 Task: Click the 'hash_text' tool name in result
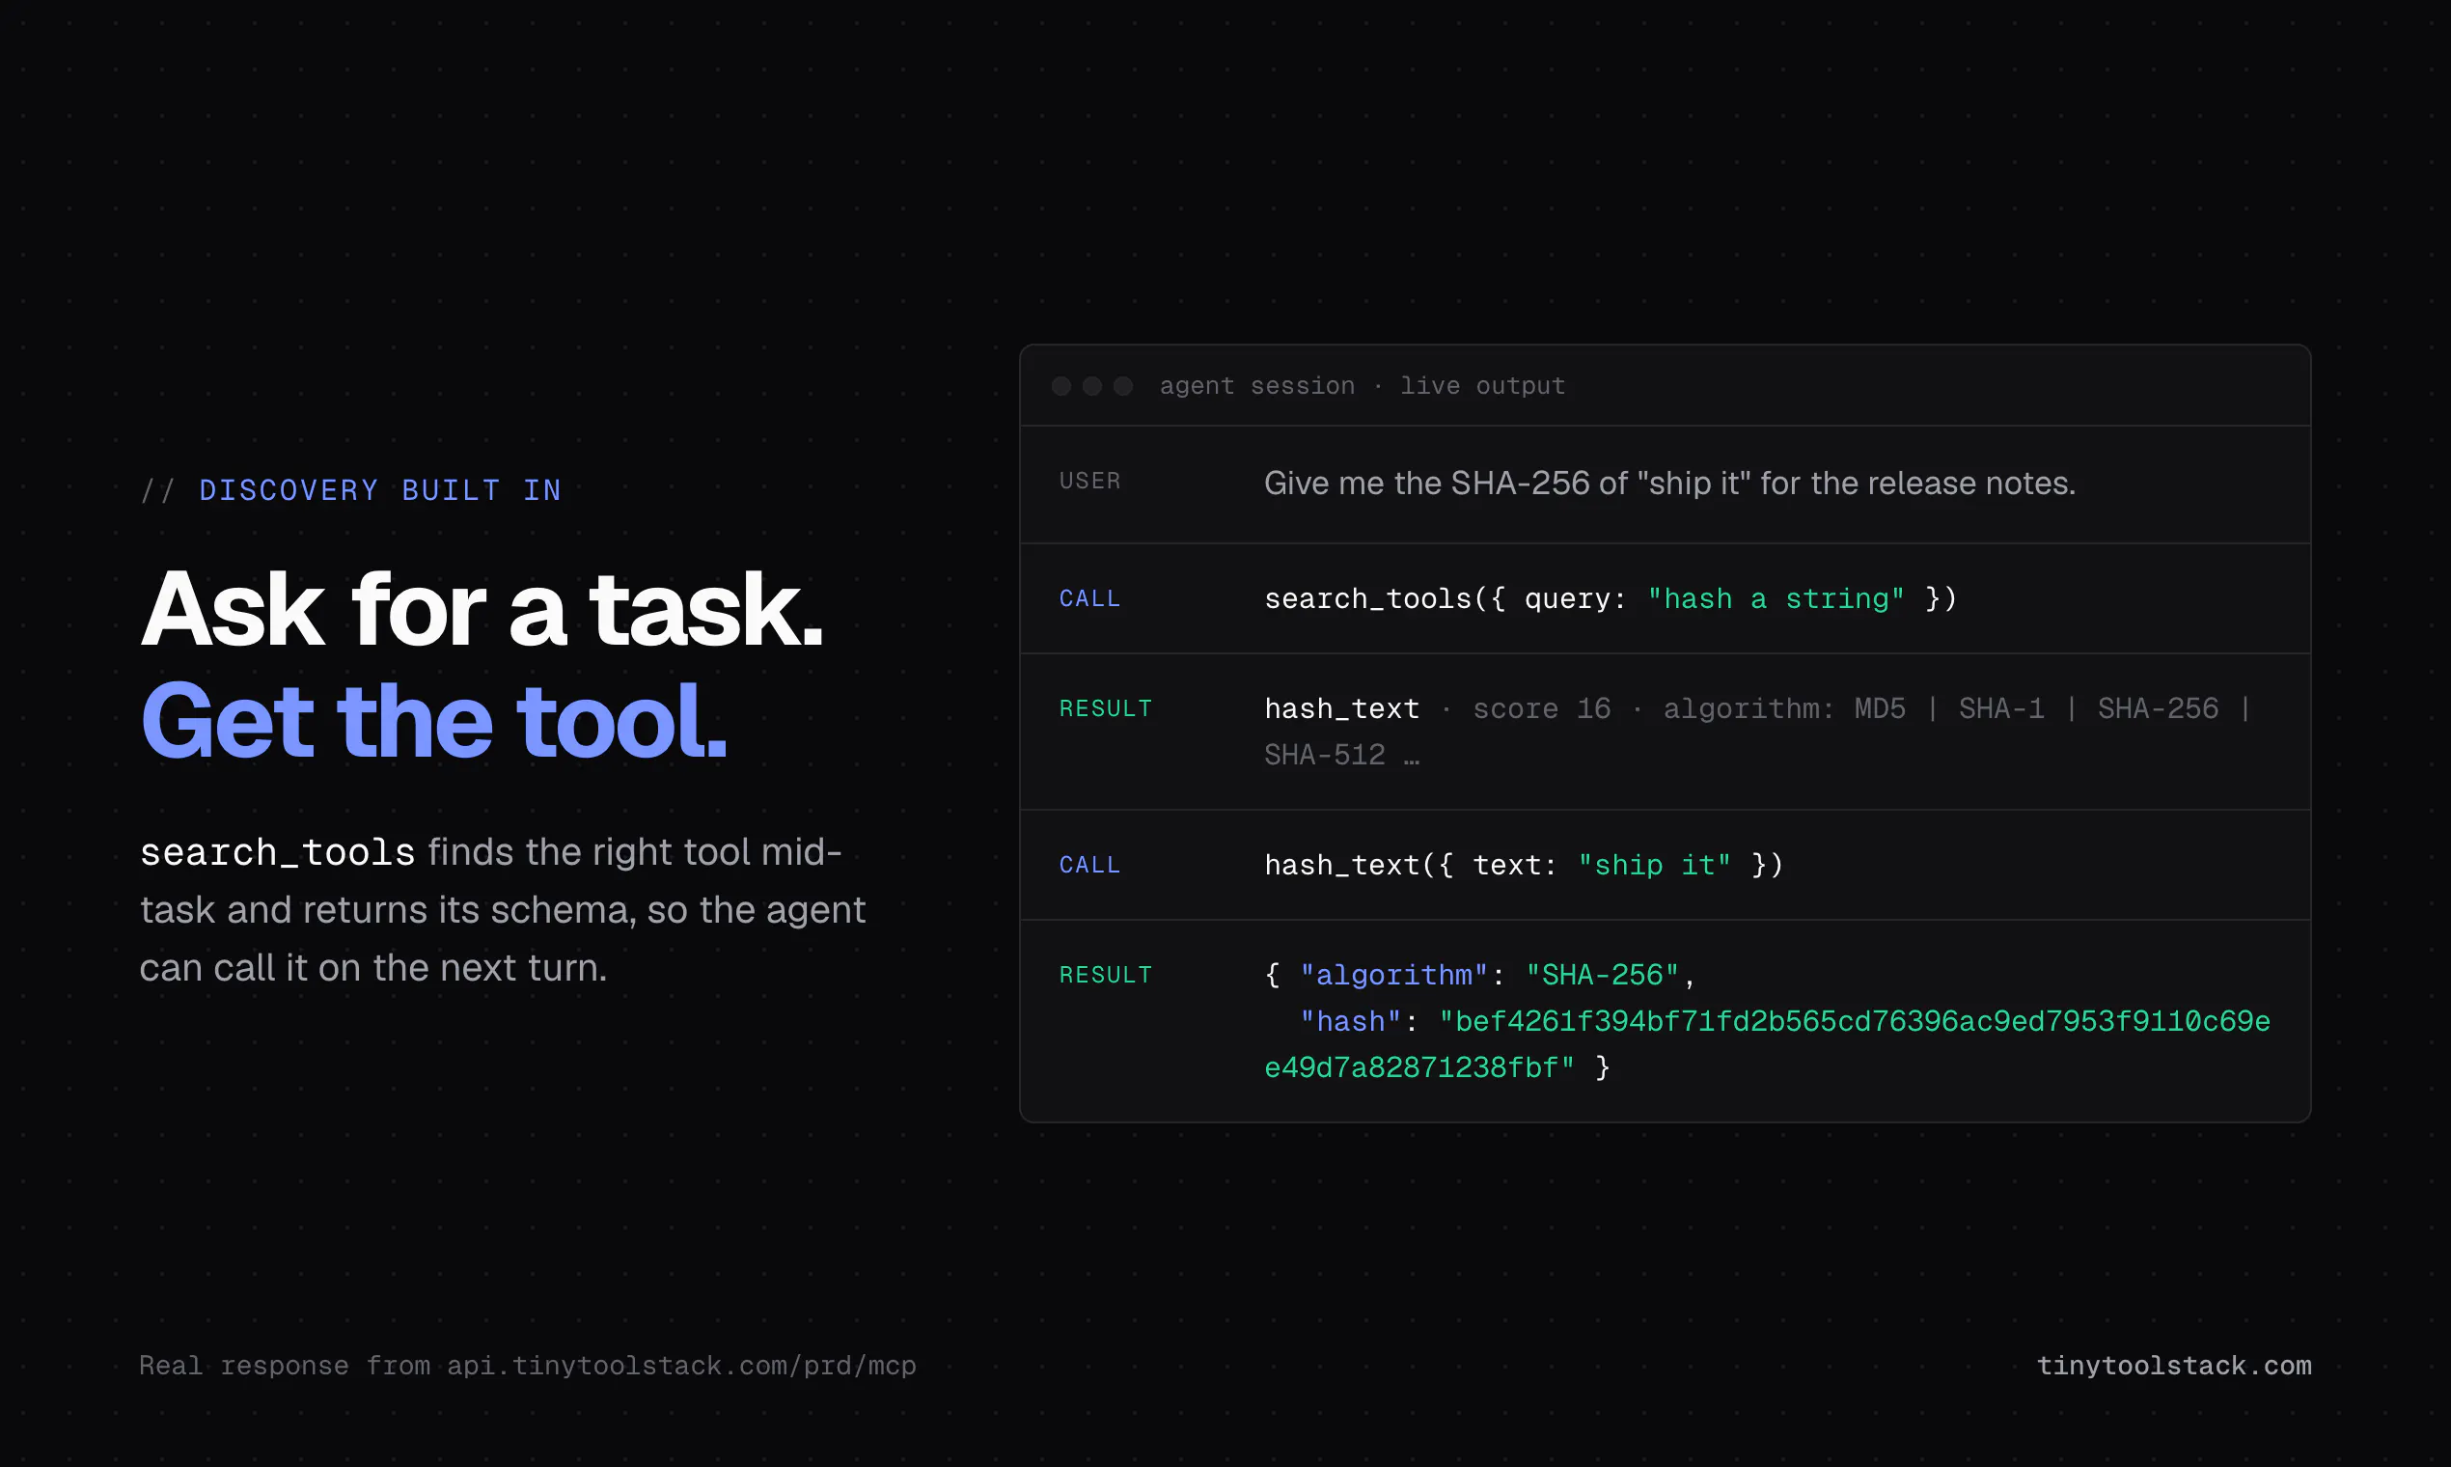(x=1341, y=708)
